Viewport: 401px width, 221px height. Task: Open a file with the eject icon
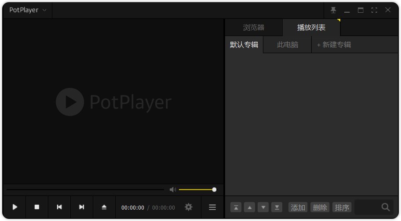[x=104, y=207]
